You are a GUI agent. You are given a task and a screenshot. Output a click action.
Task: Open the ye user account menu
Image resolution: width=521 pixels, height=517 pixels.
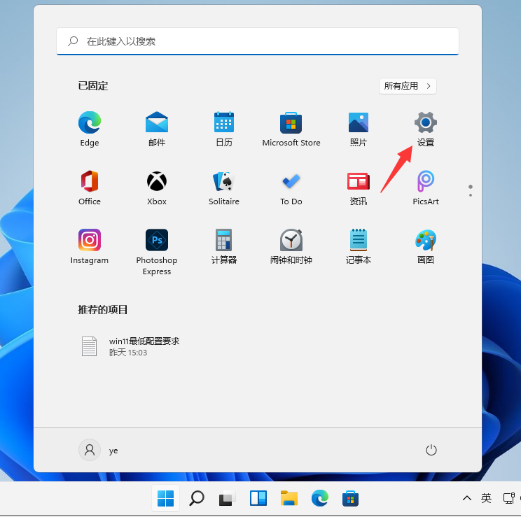(x=99, y=451)
